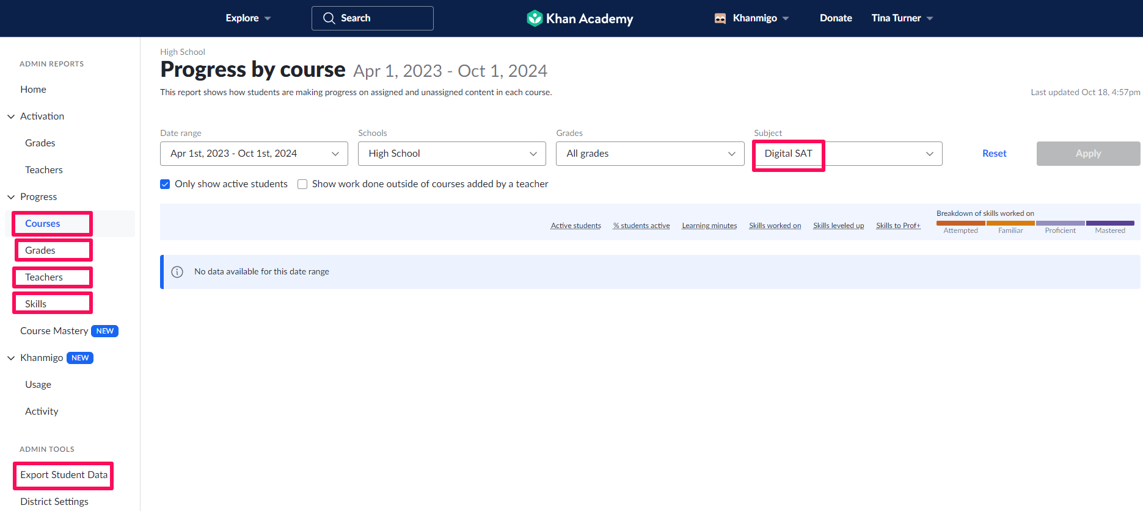Click the Attempted color bar in legend
Viewport: 1143px width, 511px height.
961,223
